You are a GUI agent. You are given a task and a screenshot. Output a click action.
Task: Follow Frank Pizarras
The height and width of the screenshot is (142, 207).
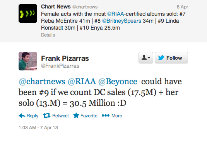tap(171, 58)
